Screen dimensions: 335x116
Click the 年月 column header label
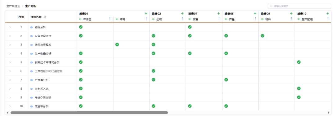tap(123, 19)
